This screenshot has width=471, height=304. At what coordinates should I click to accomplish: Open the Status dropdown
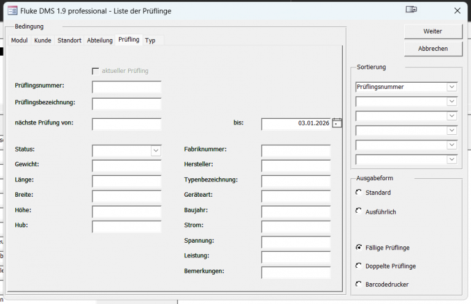[x=156, y=151]
